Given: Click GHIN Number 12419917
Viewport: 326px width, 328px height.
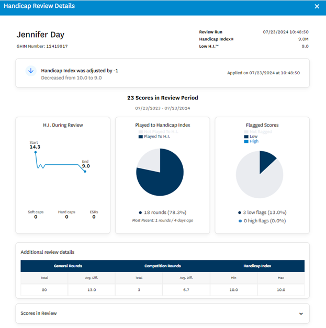Looking at the screenshot, I should pyautogui.click(x=42, y=46).
